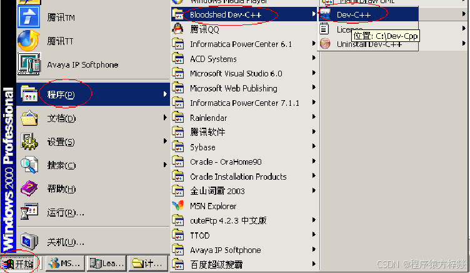Image resolution: width=470 pixels, height=273 pixels.
Task: Select the MSN Explorer text
Action: click(213, 206)
